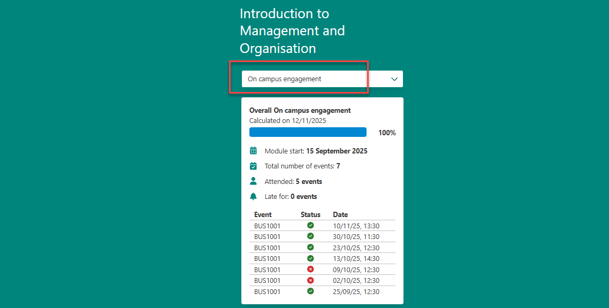Click the 100% engagement percentage label
609x308 pixels.
387,133
